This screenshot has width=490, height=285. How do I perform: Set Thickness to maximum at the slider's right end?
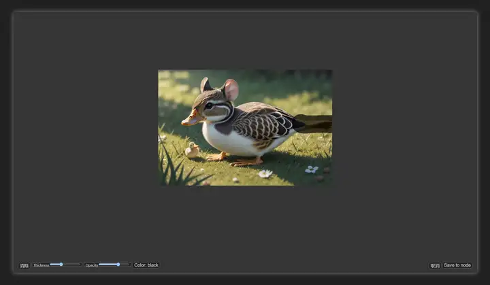[x=80, y=265]
